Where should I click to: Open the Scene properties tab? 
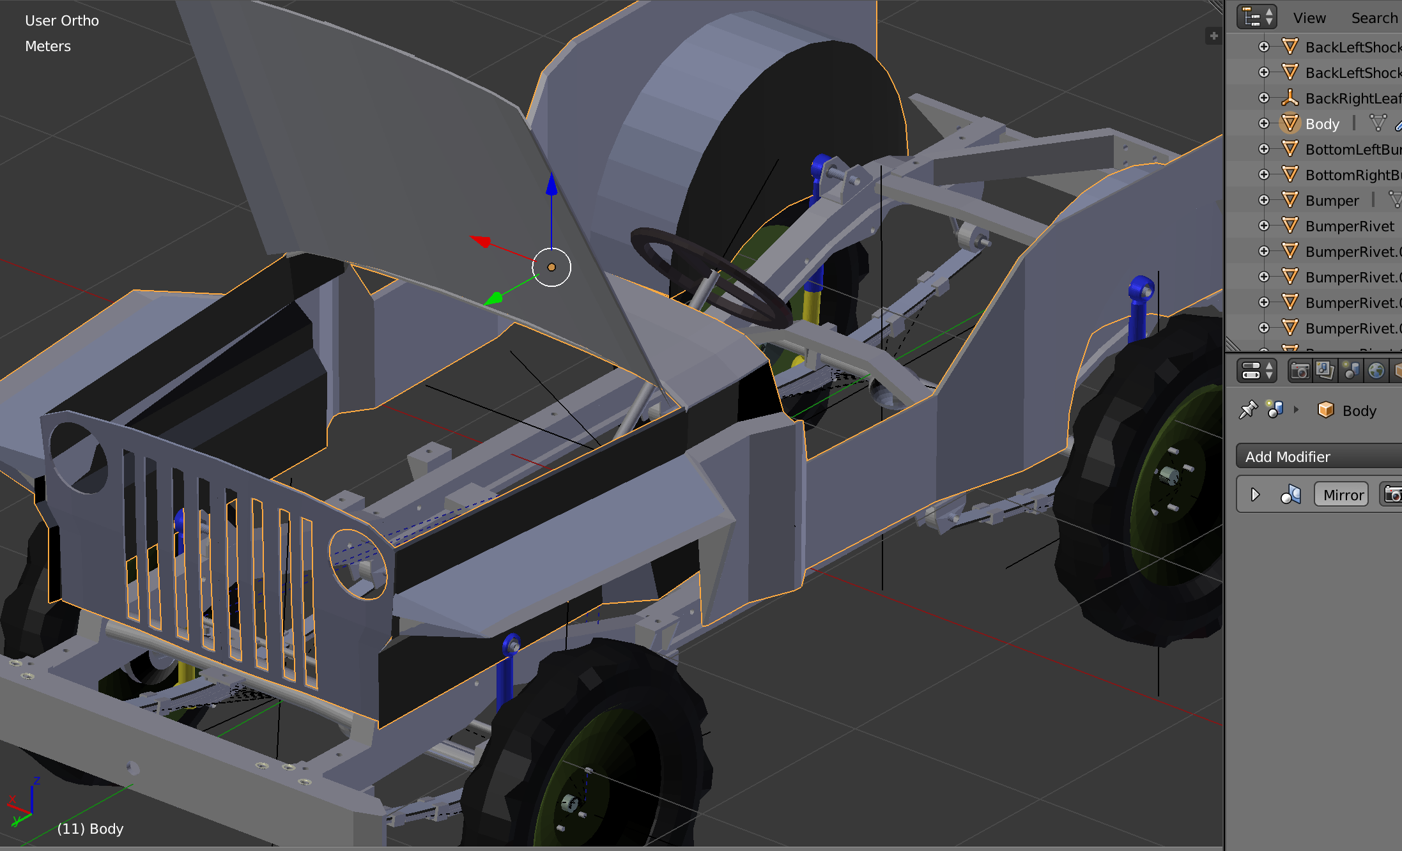[1350, 371]
